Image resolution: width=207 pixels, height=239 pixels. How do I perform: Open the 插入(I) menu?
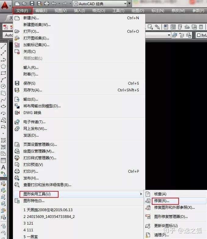pos(79,11)
